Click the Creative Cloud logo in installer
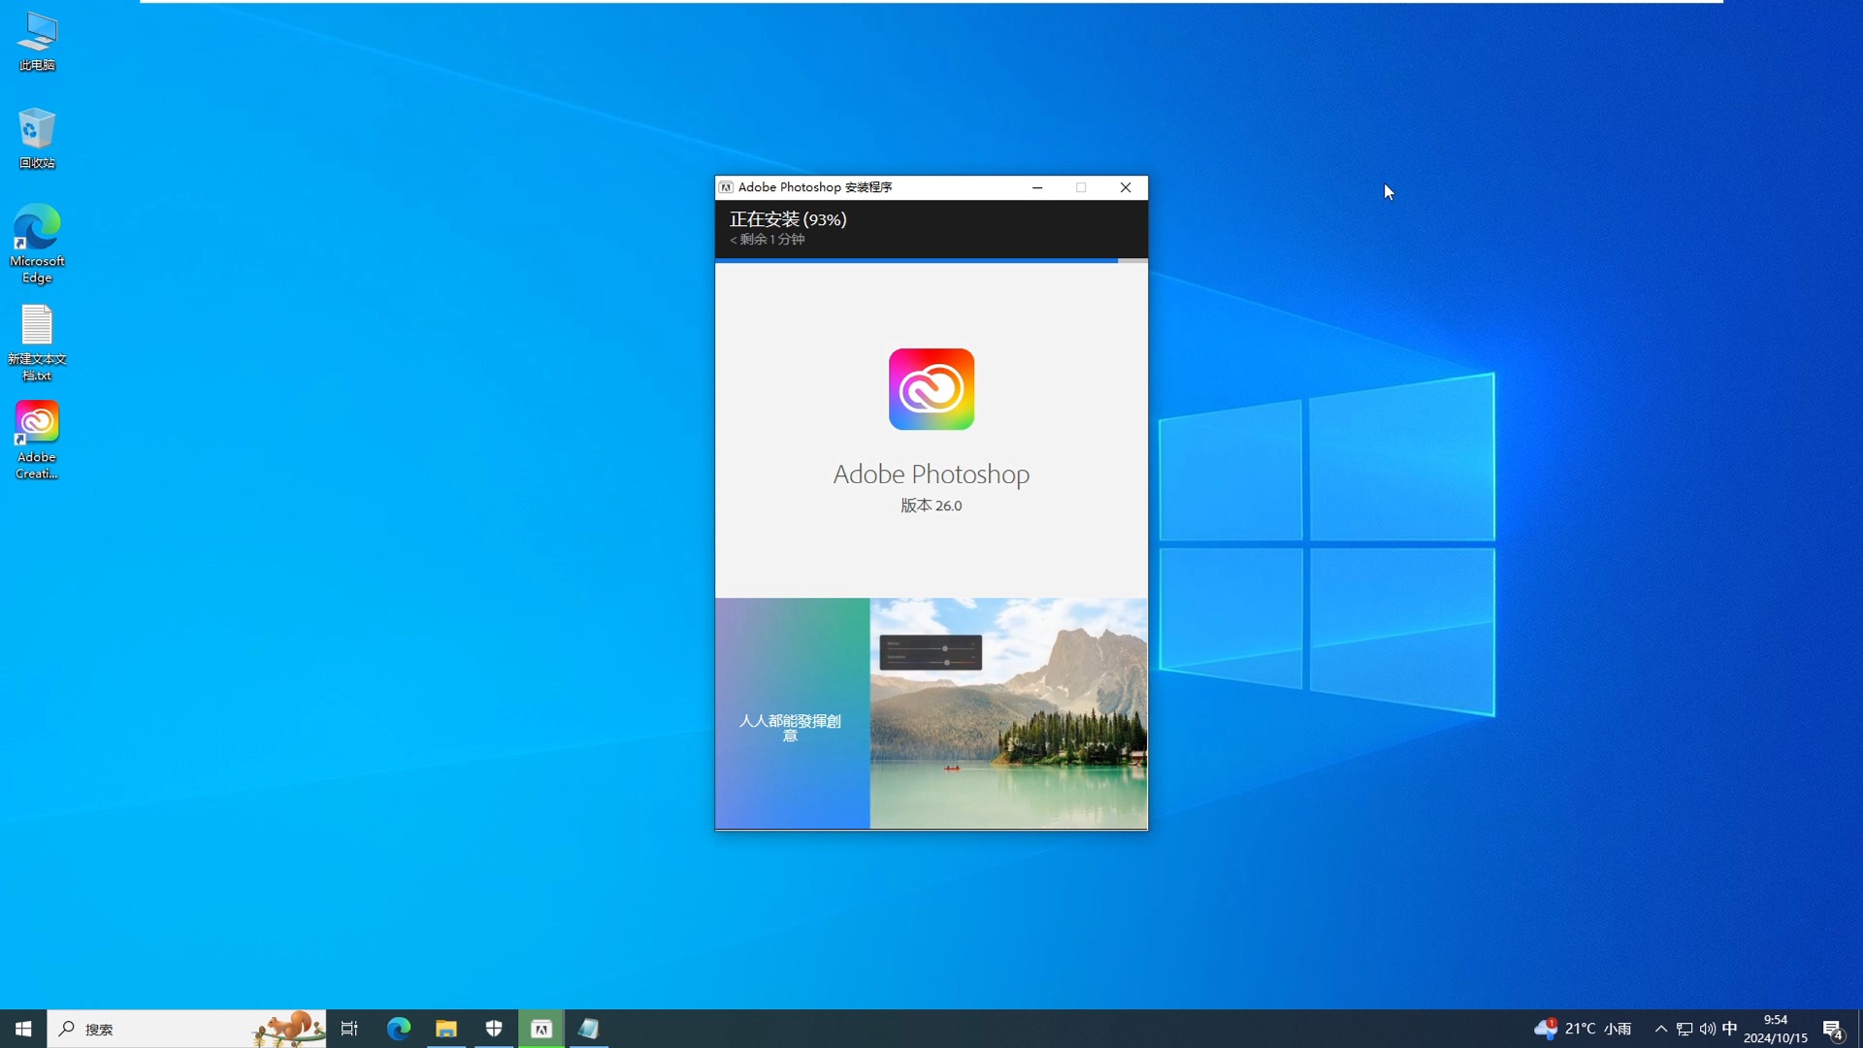This screenshot has width=1863, height=1048. (931, 389)
